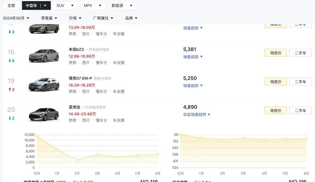Click 询底价 for 亚洲龙

276,110
